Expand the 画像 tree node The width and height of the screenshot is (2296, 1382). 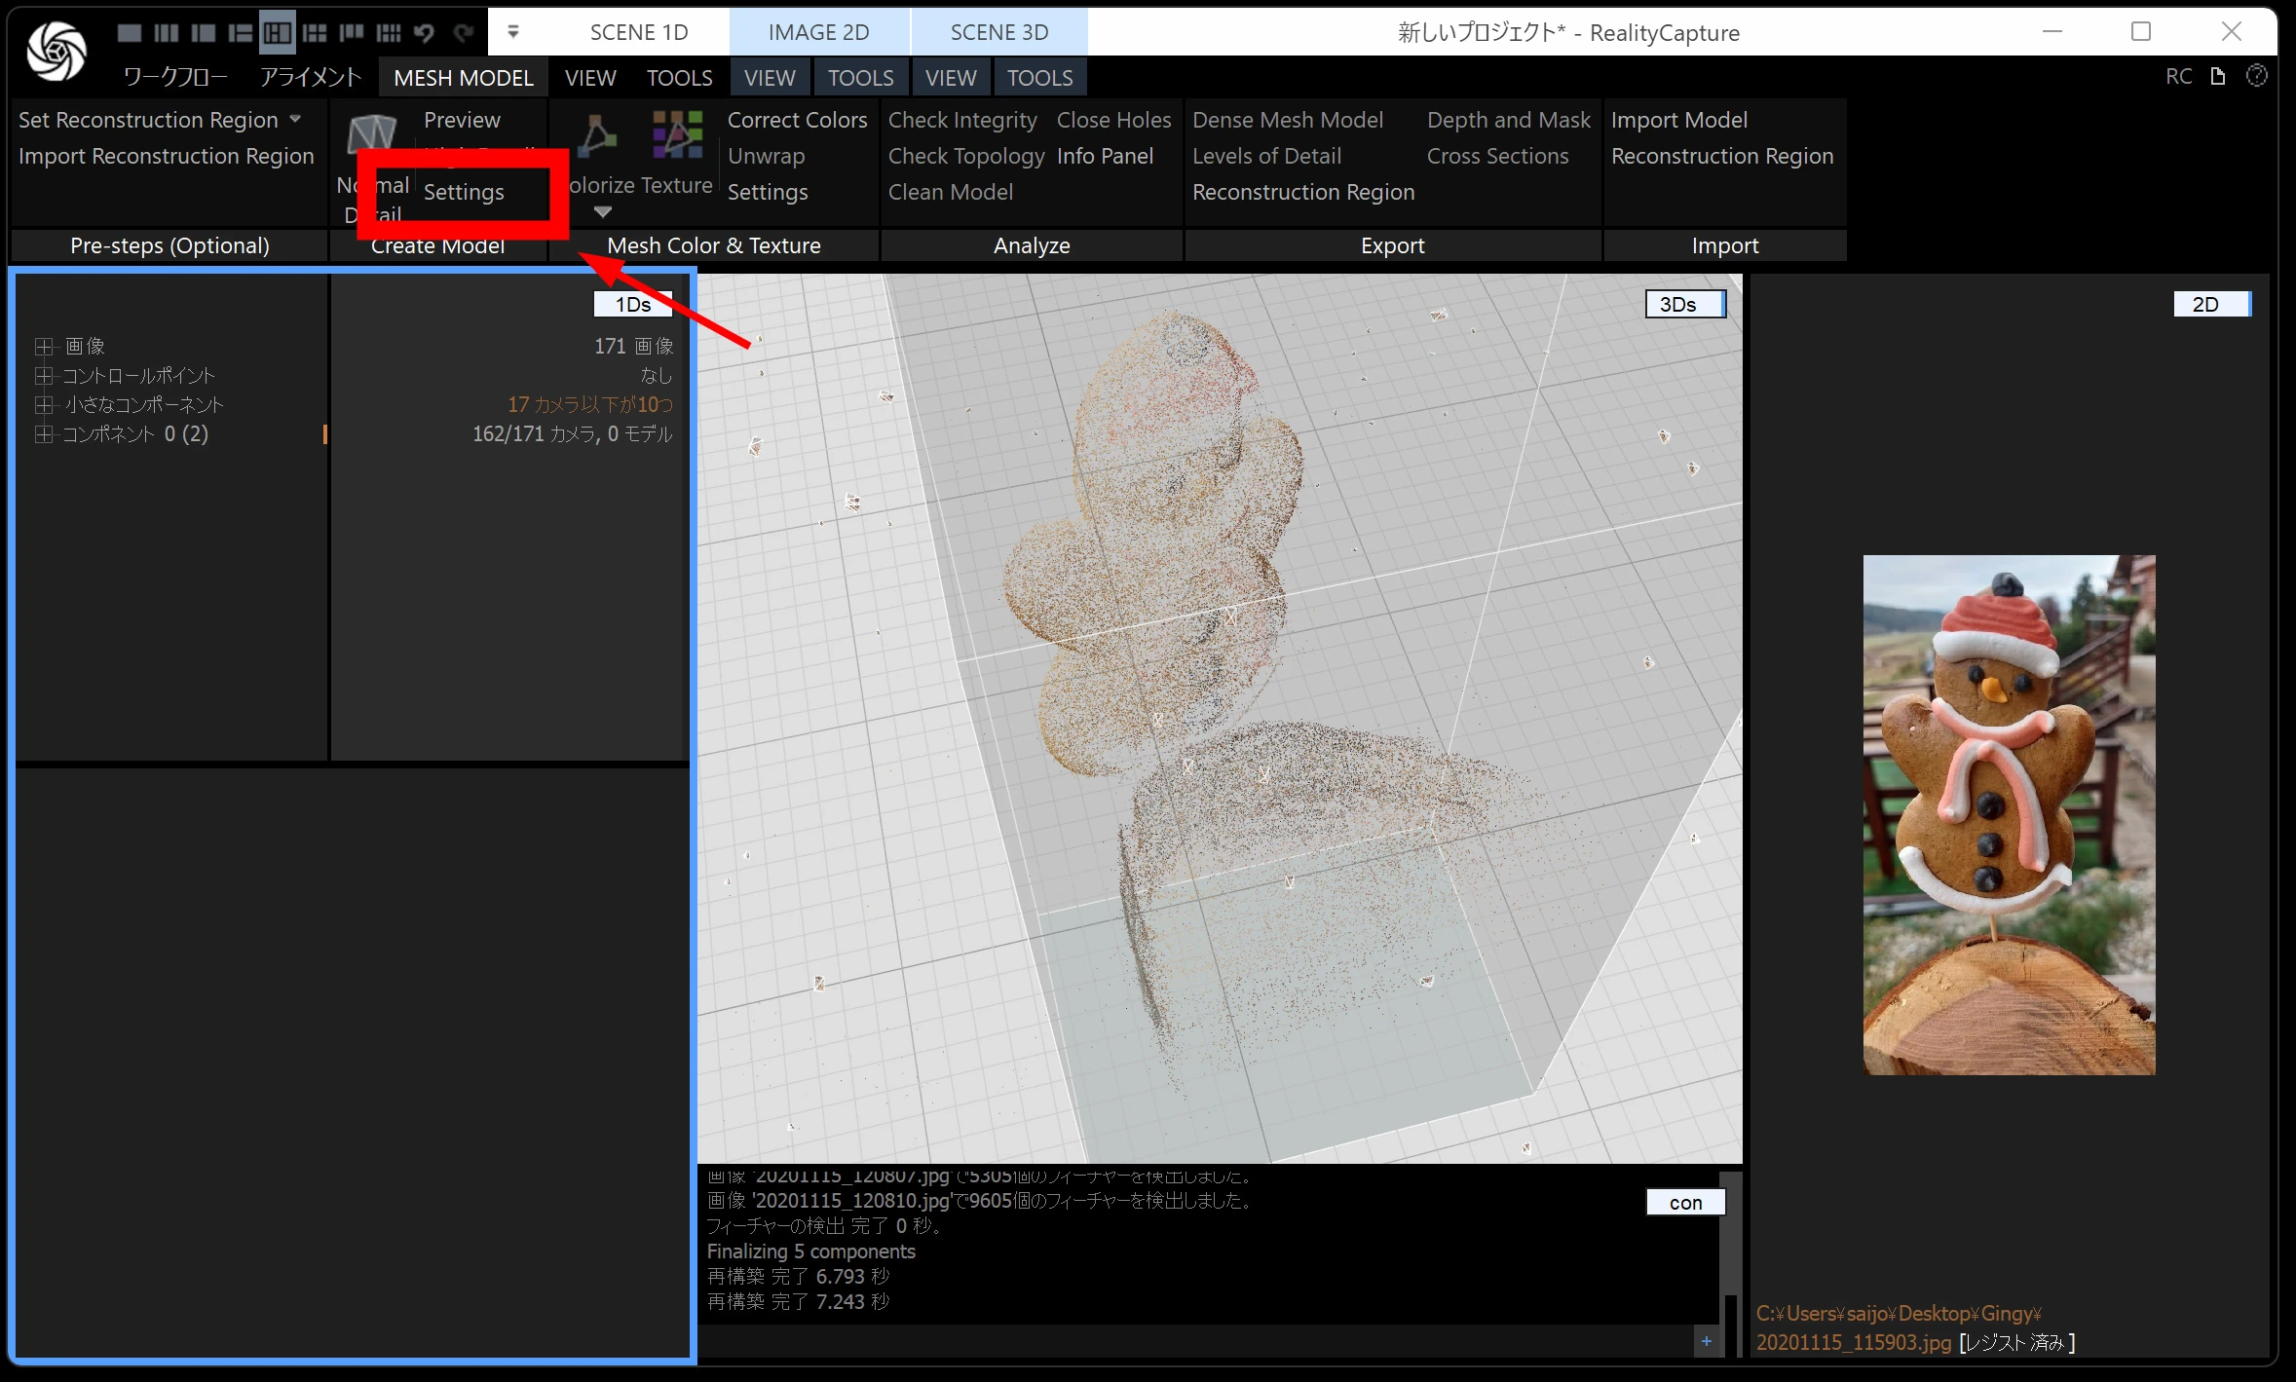(43, 347)
